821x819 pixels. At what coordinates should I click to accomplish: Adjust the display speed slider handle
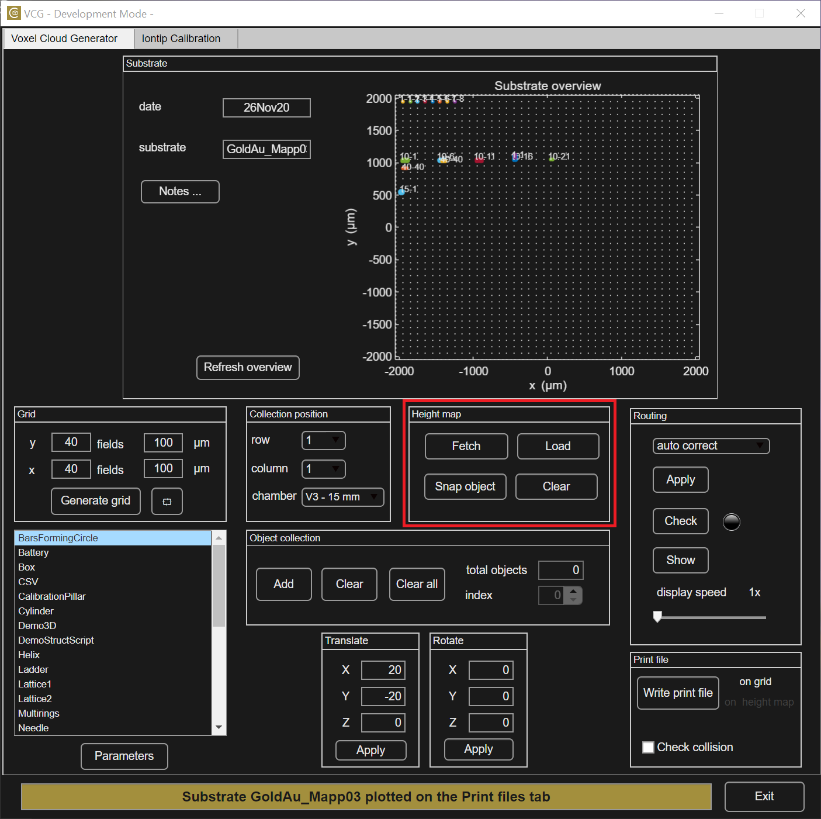(657, 617)
